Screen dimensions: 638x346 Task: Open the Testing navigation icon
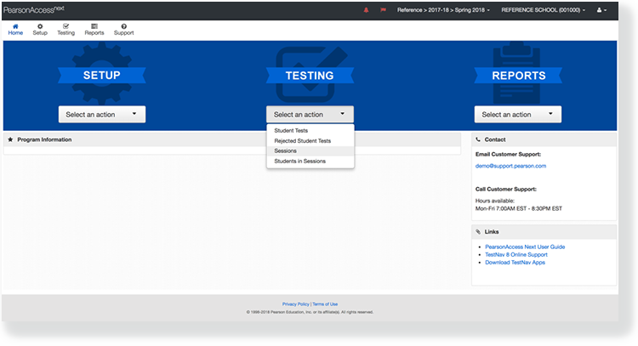coord(66,26)
